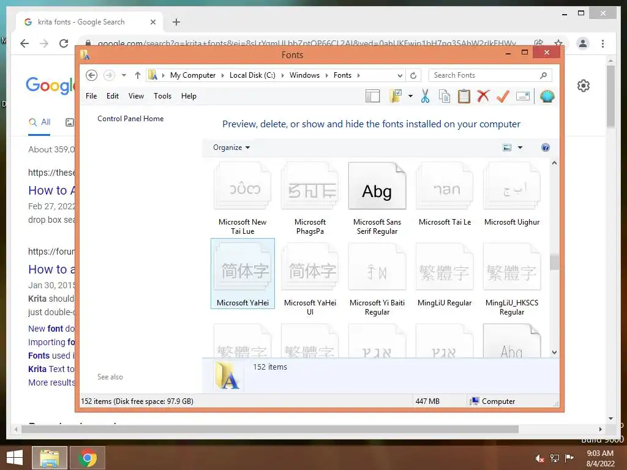
Task: Click the Paste clipboard icon in Fonts toolbar
Action: tap(464, 96)
